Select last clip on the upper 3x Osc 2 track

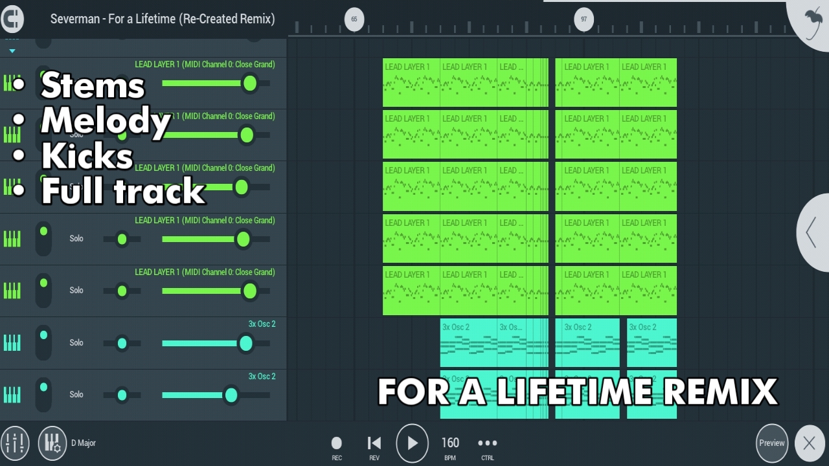[x=652, y=343]
